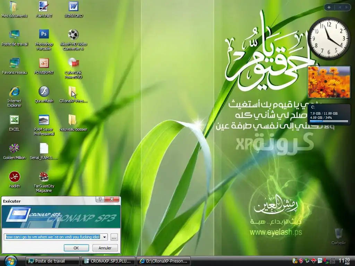Click the plus button to add sidebar gadgets
Image resolution: width=355 pixels, height=266 pixels.
click(x=329, y=7)
